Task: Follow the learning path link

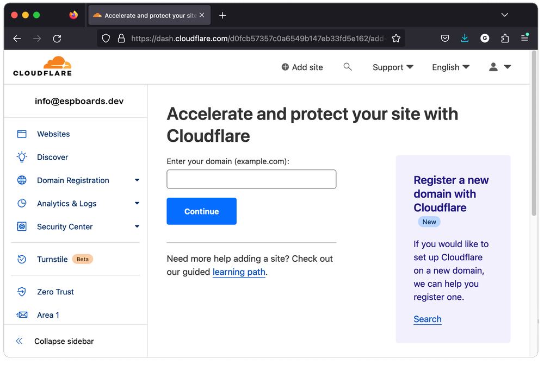Action: click(x=239, y=272)
